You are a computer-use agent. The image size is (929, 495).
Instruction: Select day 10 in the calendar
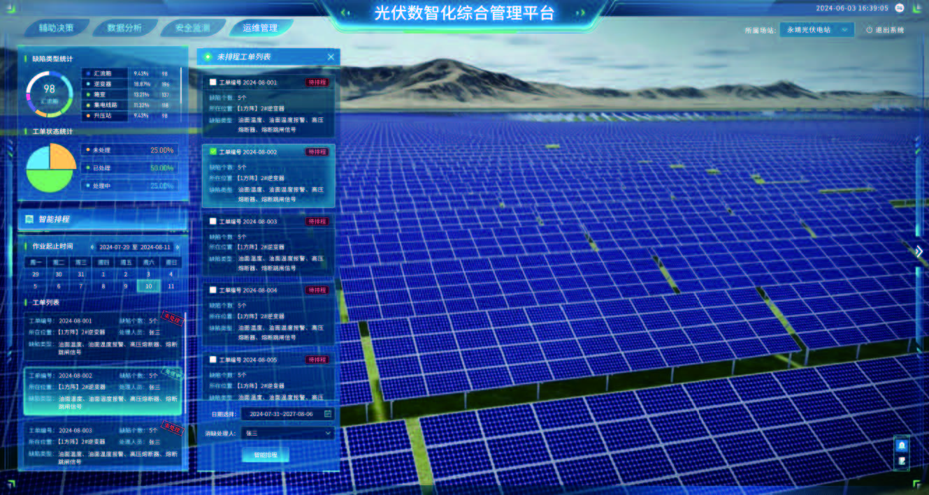[x=147, y=286]
